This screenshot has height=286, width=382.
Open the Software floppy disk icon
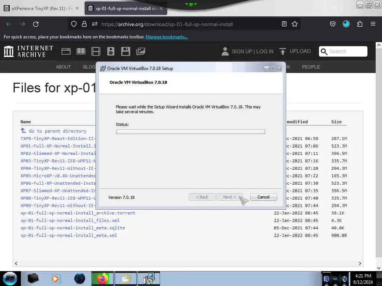pyautogui.click(x=126, y=51)
